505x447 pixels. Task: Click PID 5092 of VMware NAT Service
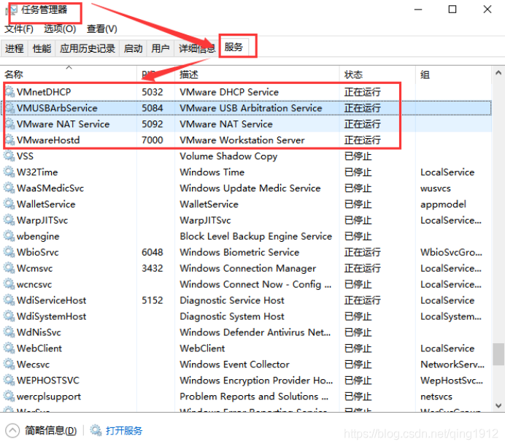153,124
